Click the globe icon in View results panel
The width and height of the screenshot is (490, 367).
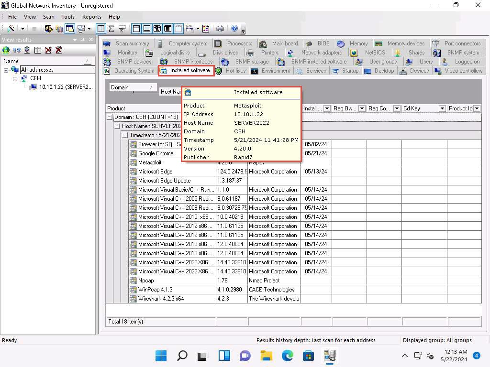[6, 50]
